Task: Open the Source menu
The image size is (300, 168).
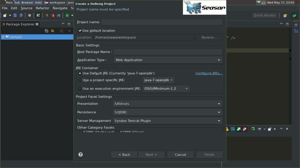Action: pos(26,8)
